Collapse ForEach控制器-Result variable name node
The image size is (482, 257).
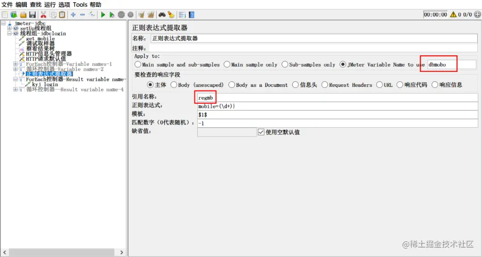[x=15, y=79]
